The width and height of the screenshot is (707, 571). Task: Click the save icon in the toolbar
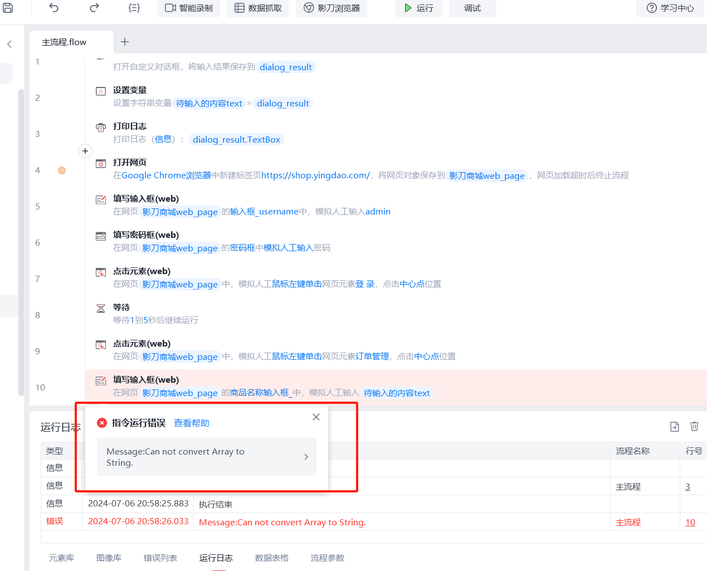[8, 8]
